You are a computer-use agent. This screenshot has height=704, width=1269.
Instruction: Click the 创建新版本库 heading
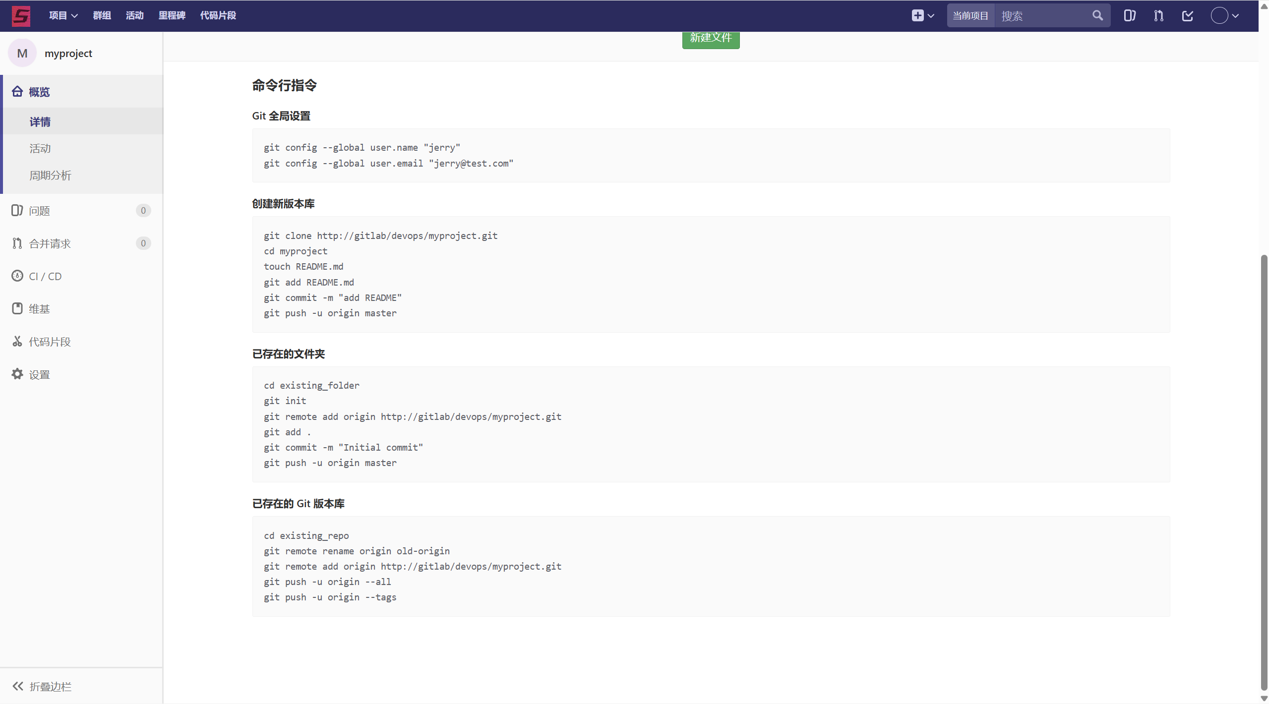point(283,204)
